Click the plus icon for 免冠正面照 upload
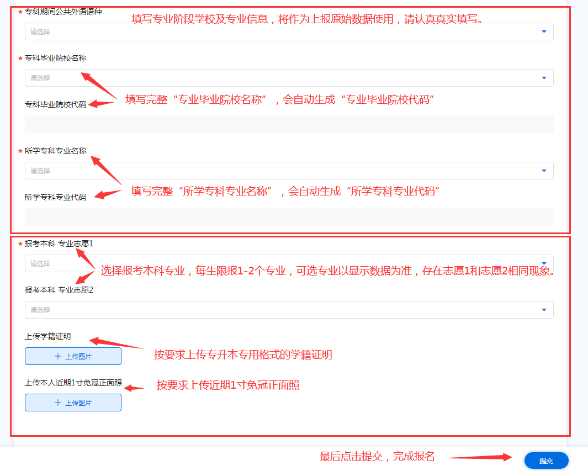The height and width of the screenshot is (471, 588). point(58,403)
